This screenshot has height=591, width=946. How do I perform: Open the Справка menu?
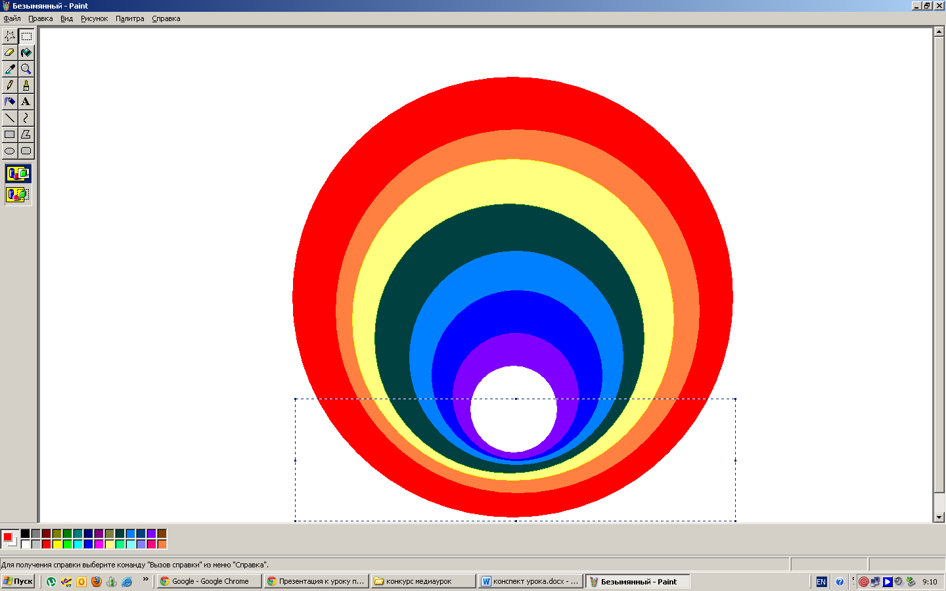[x=166, y=18]
